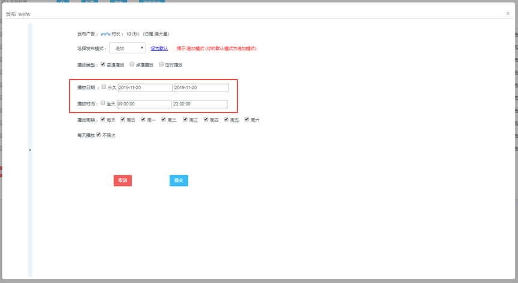Click the 设为默认 link
Viewport: 518px width, 283px height.
point(159,48)
